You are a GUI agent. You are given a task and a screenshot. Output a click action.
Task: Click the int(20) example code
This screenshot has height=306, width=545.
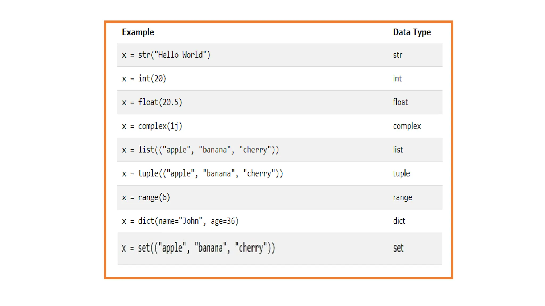144,78
